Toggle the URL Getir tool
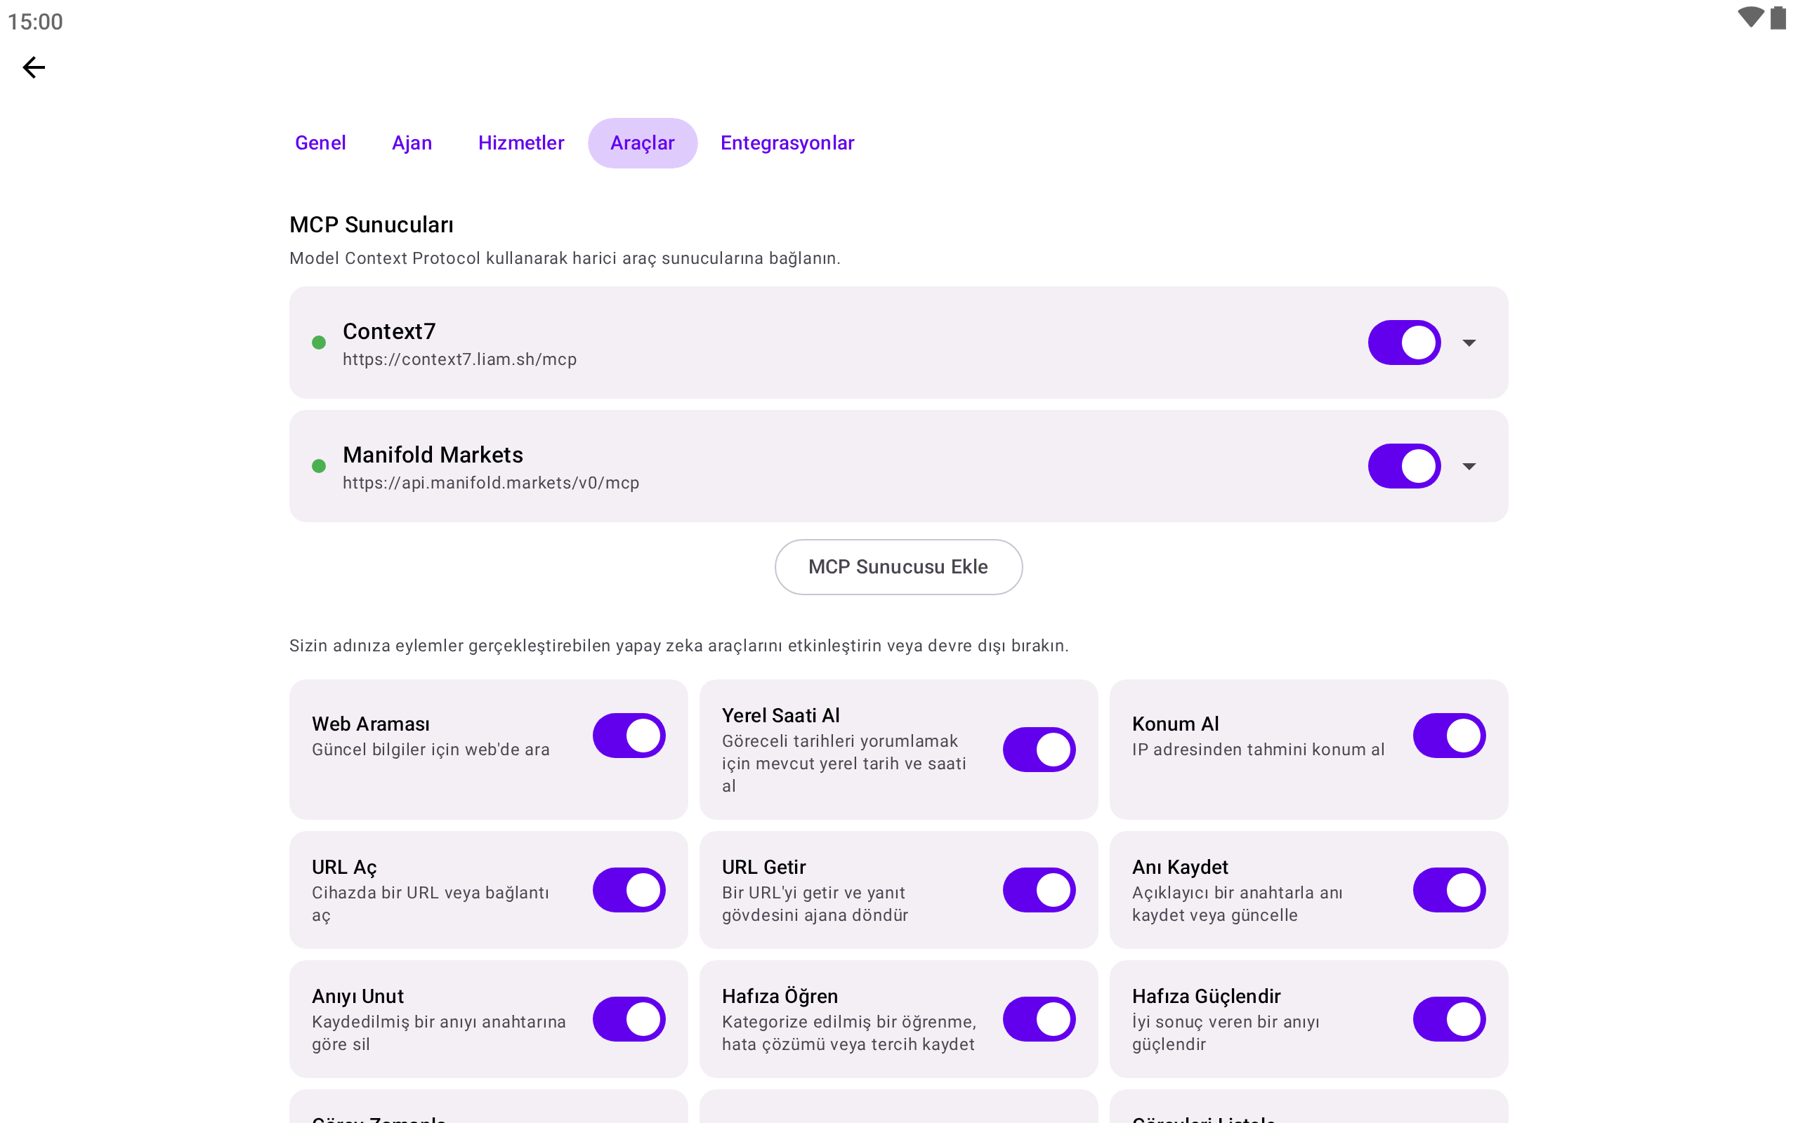 (1039, 890)
